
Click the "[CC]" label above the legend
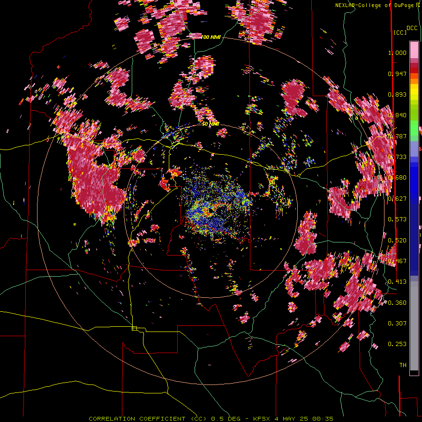pos(399,33)
